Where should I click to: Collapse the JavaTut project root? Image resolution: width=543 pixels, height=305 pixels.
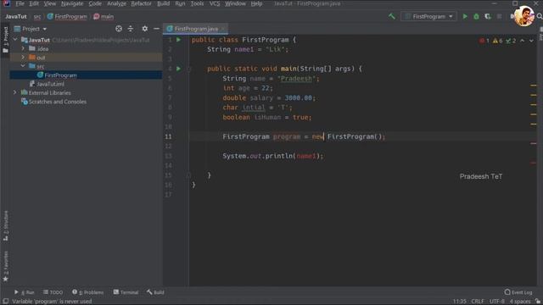tap(15, 40)
